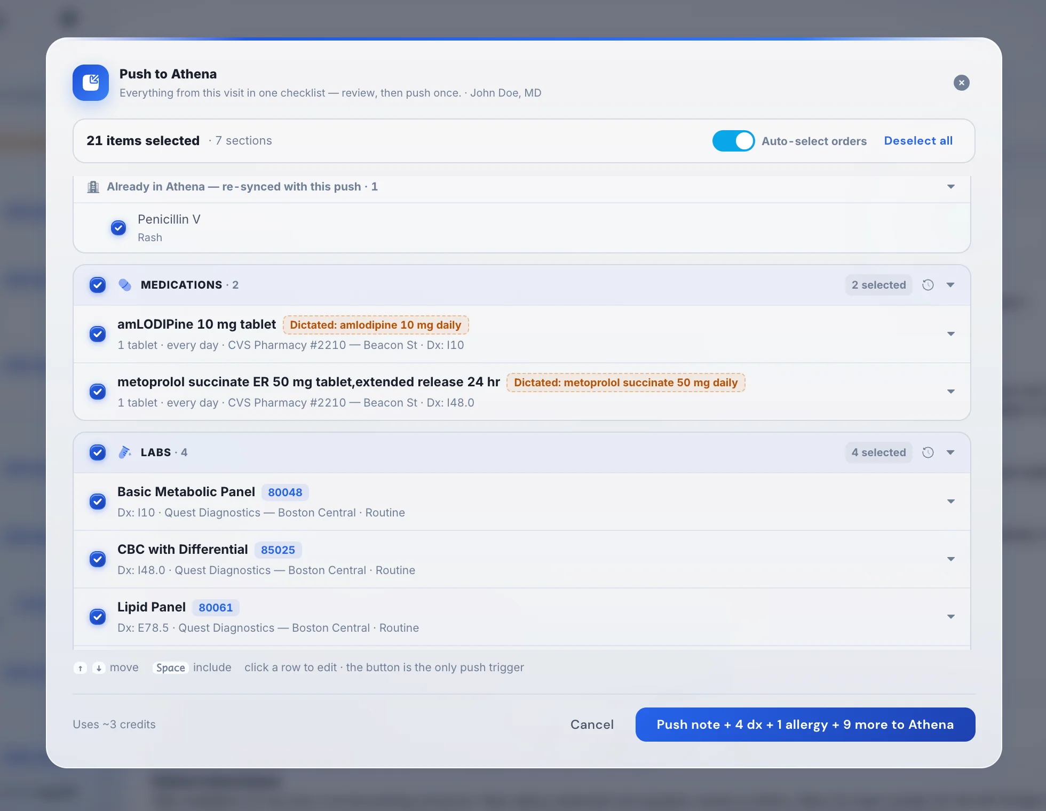Viewport: 1046px width, 811px height.
Task: Click the Cancel button
Action: 592,725
